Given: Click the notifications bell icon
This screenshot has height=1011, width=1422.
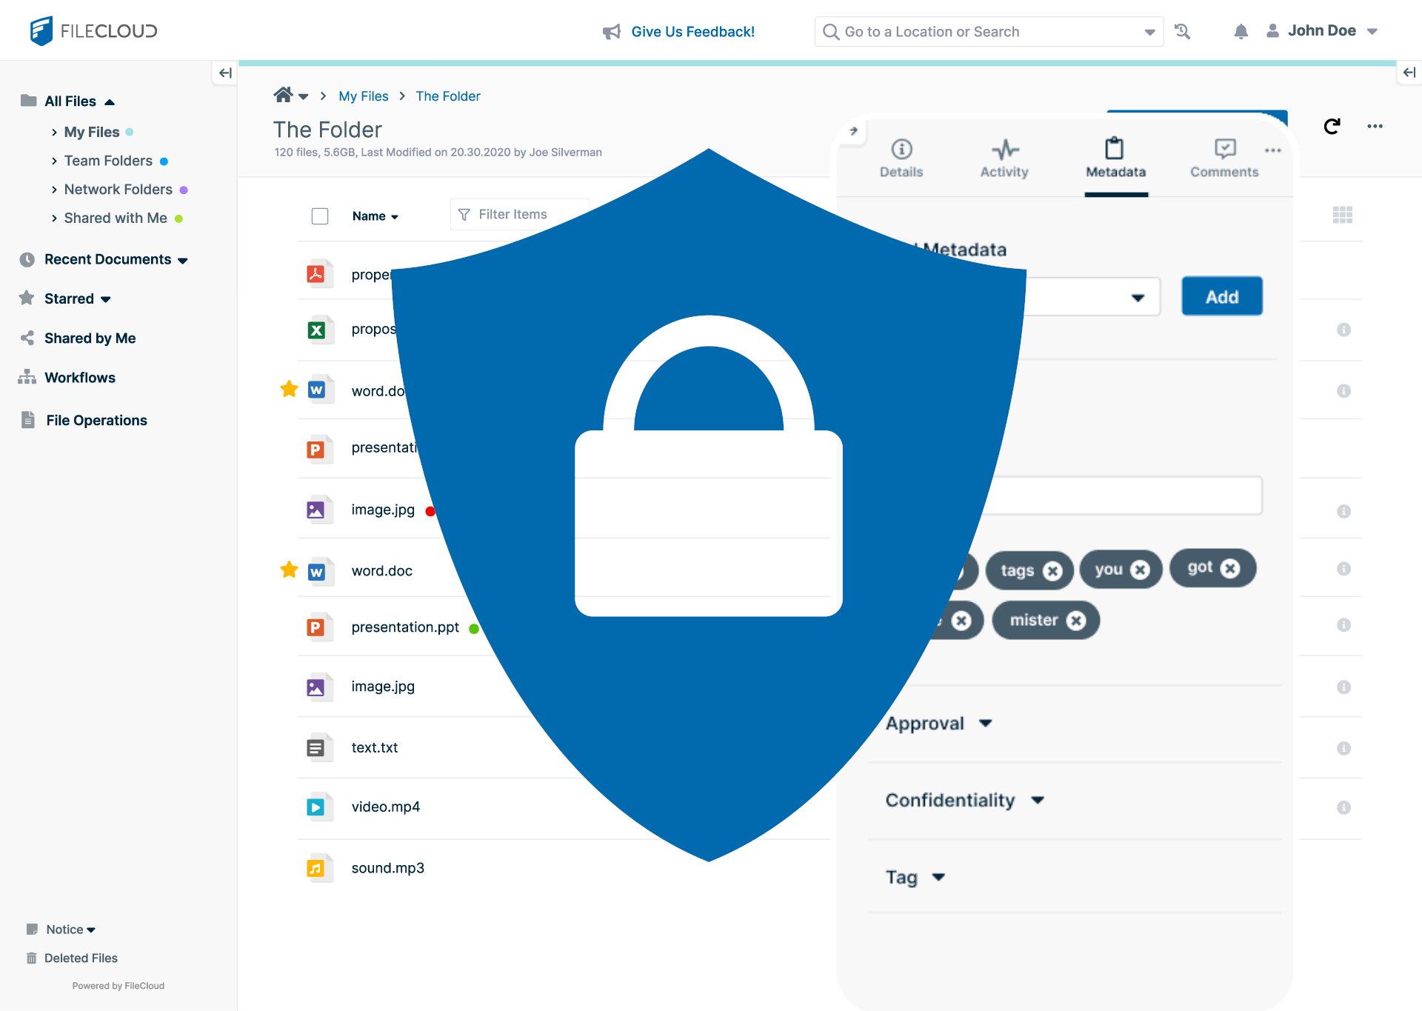Looking at the screenshot, I should (x=1241, y=31).
